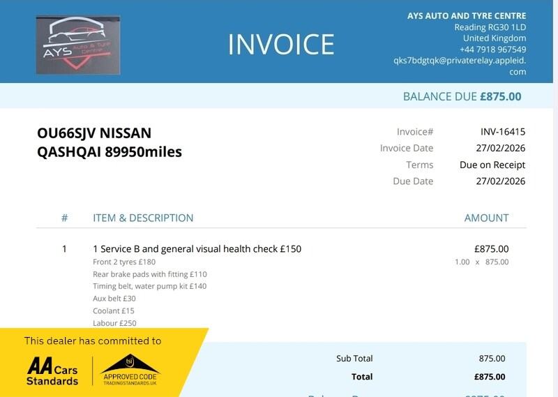Click the Rear brake pads with fitting line
558x397 pixels.
click(x=149, y=274)
